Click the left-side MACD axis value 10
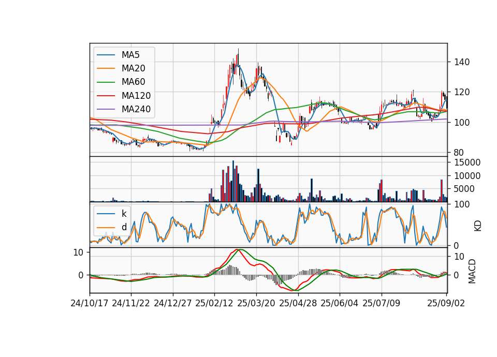This screenshot has width=497, height=357. 78,252
